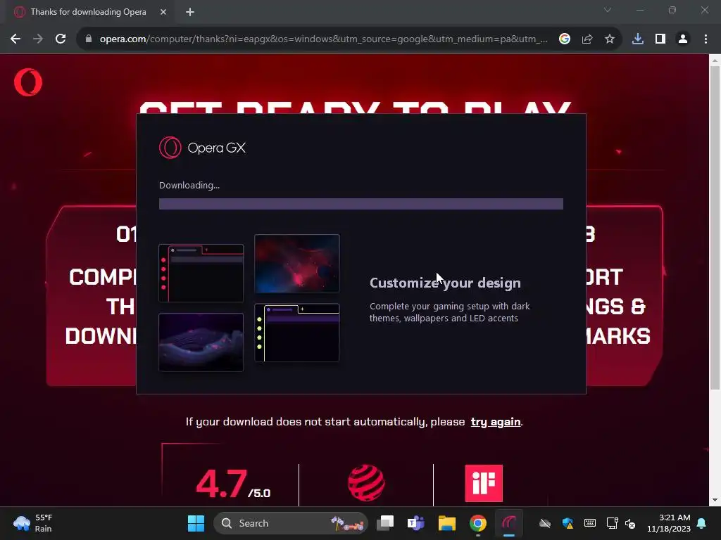Open Task View from the taskbar
This screenshot has width=721, height=540.
385,523
